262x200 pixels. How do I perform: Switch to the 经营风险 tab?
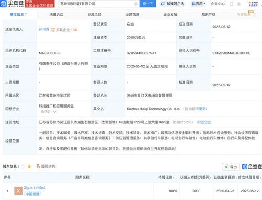point(94,15)
